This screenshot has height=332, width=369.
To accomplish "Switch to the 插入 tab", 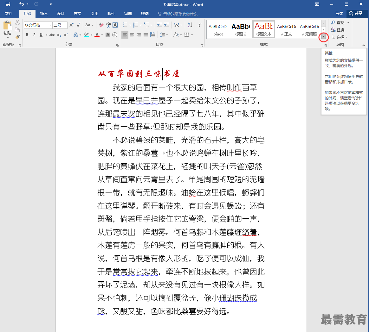I will click(x=44, y=13).
